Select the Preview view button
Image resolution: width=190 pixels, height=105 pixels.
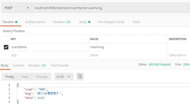(x=42, y=77)
